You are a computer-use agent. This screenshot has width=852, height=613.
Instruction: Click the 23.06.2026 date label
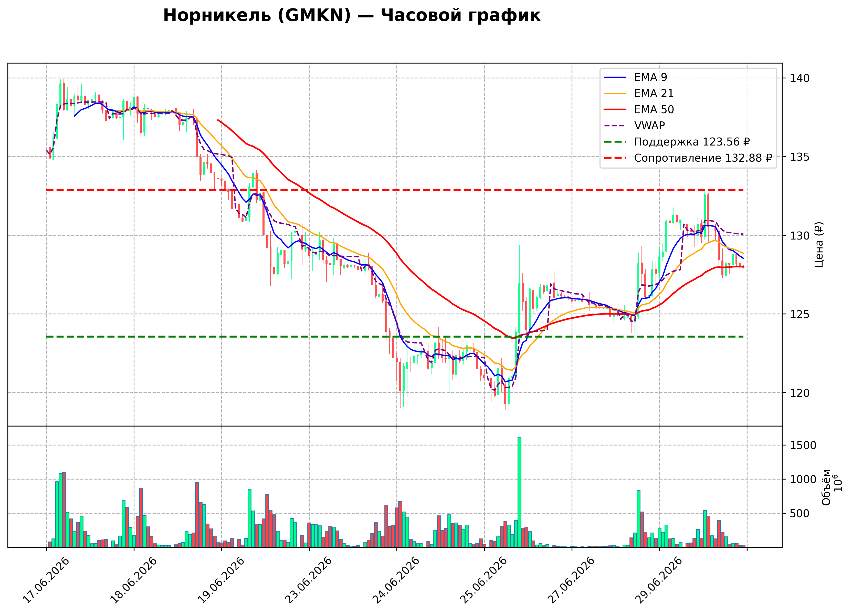(x=308, y=581)
